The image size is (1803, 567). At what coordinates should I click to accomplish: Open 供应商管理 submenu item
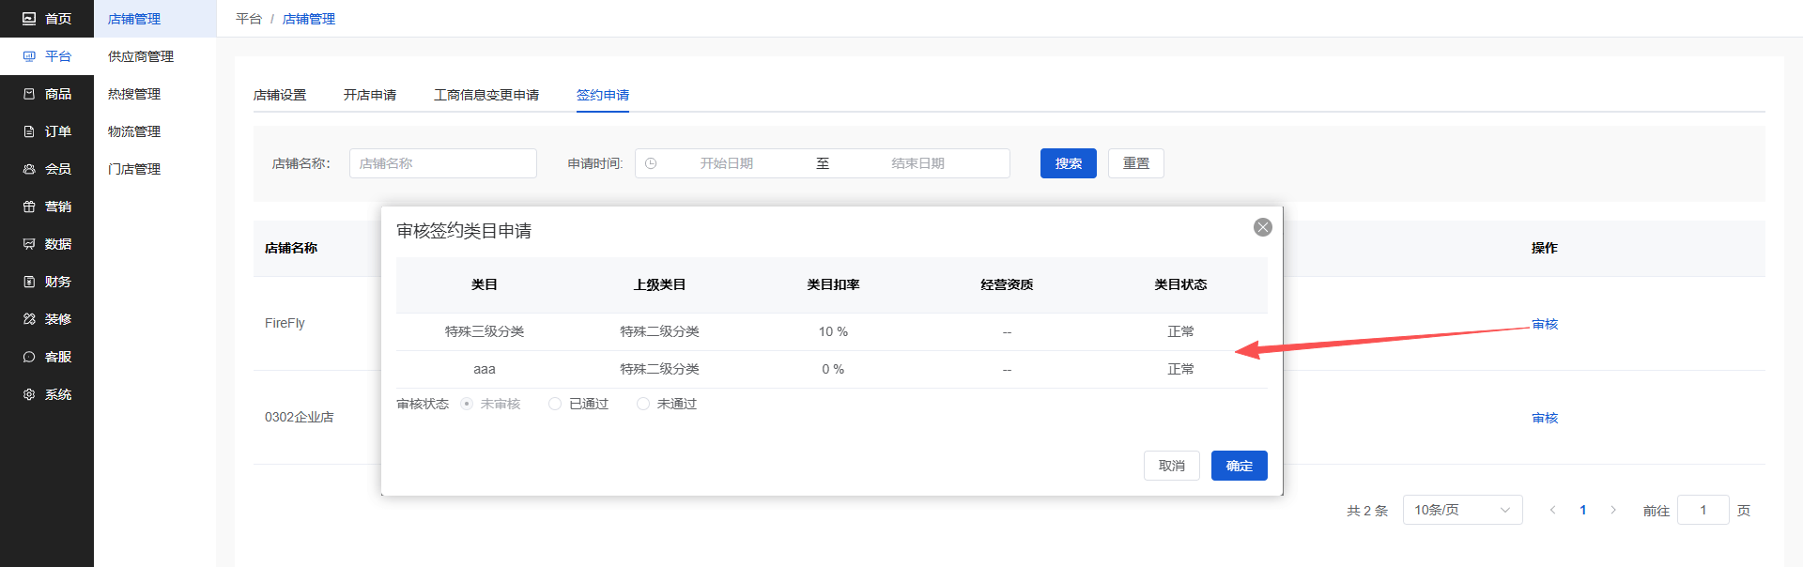coord(155,56)
